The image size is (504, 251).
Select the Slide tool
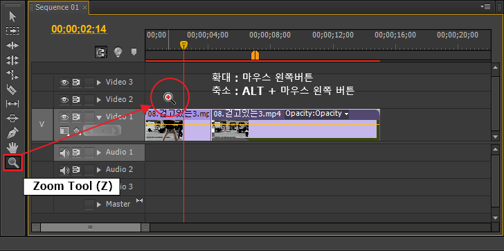point(12,118)
